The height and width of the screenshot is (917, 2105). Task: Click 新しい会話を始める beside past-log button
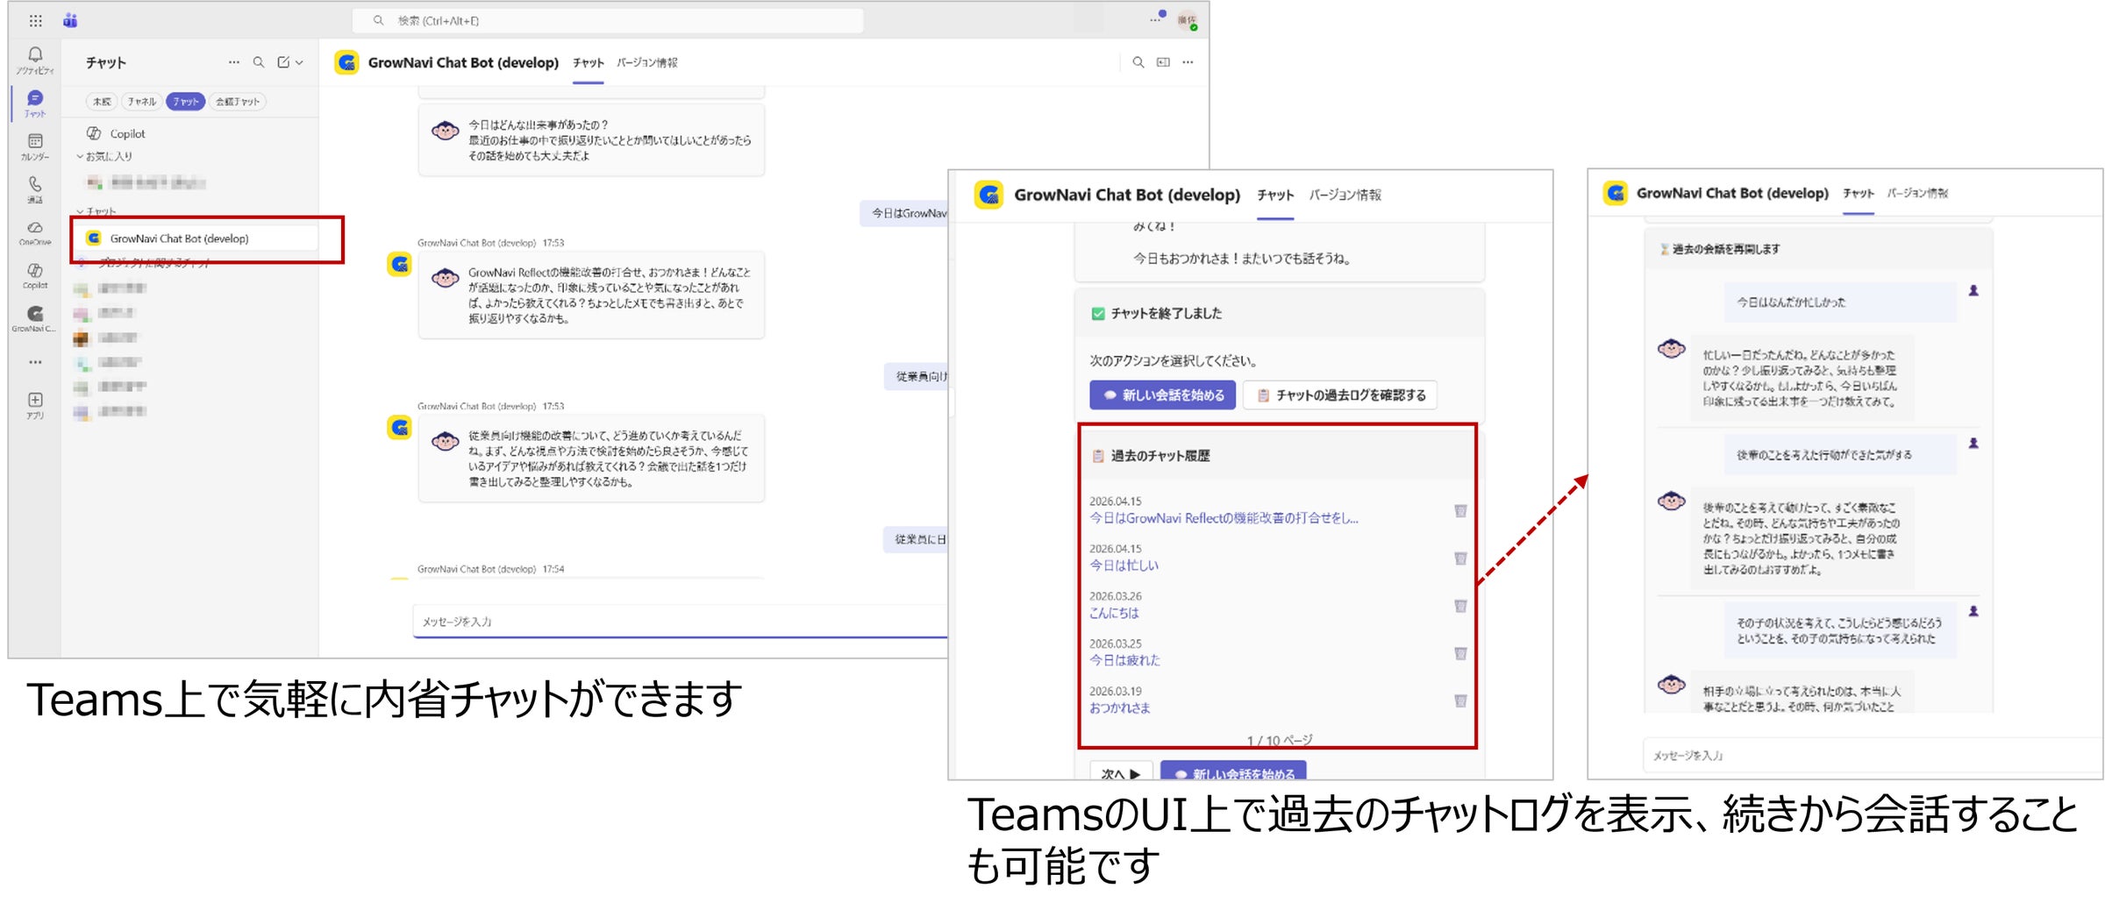click(1163, 395)
